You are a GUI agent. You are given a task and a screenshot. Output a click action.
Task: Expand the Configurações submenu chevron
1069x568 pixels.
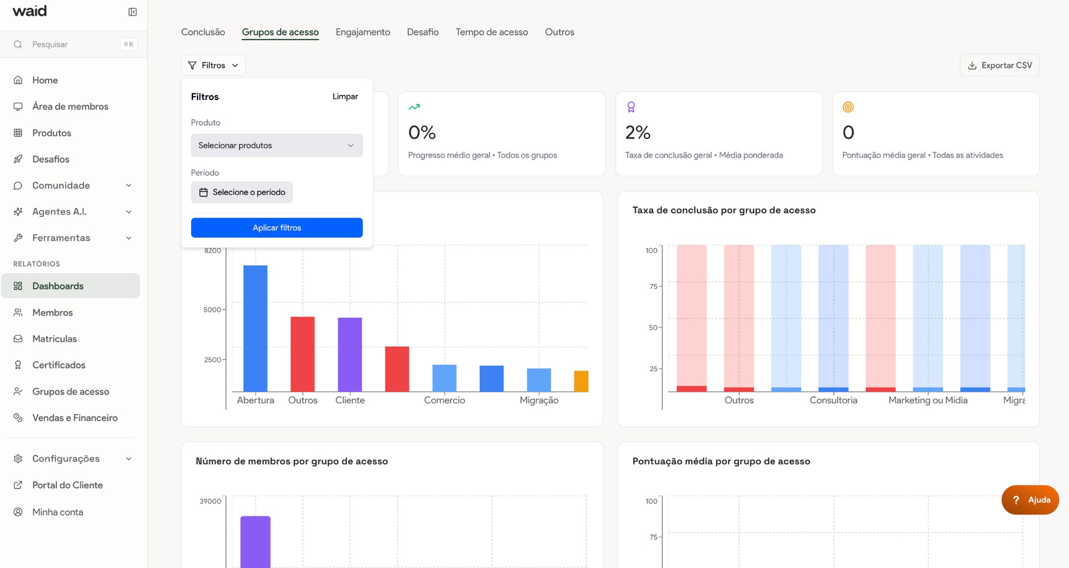[129, 458]
